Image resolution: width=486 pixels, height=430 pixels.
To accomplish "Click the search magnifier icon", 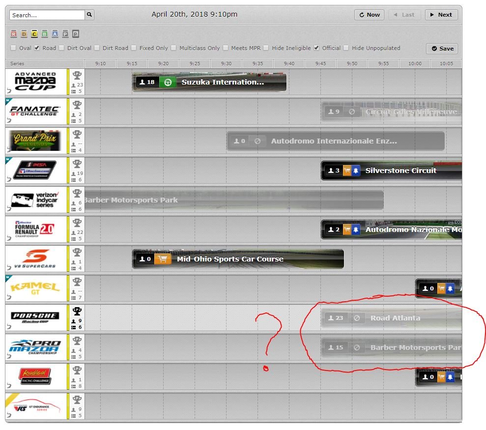I will [89, 15].
